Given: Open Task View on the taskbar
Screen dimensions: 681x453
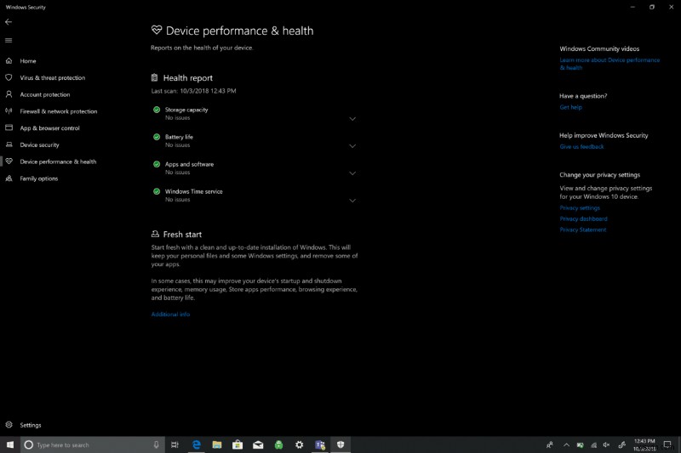Looking at the screenshot, I should [x=175, y=445].
